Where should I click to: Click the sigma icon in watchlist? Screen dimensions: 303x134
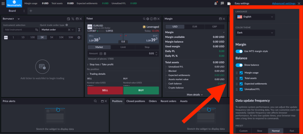[x=79, y=30]
